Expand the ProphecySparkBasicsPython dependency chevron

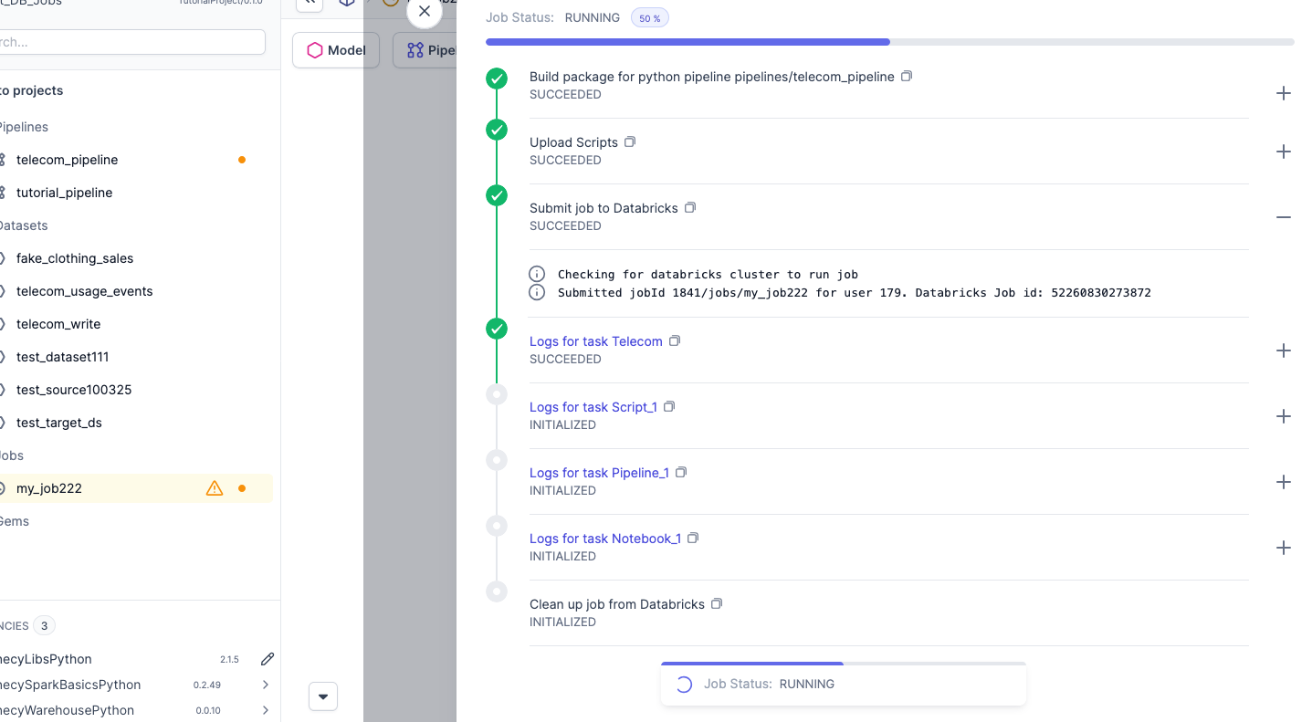(x=265, y=684)
